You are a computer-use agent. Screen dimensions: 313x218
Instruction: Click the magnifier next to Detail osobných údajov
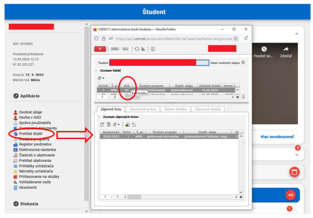click(243, 63)
